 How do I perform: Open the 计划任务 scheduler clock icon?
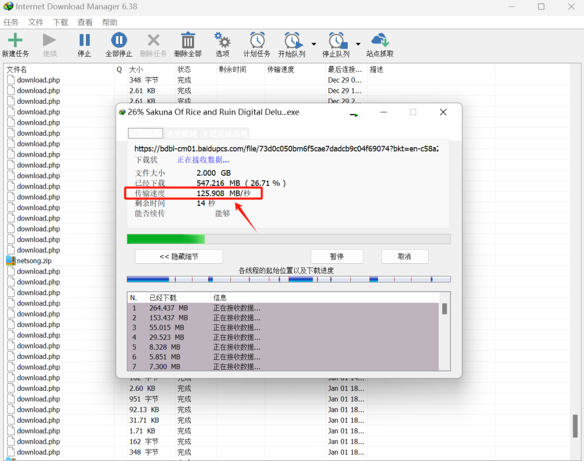(x=257, y=40)
